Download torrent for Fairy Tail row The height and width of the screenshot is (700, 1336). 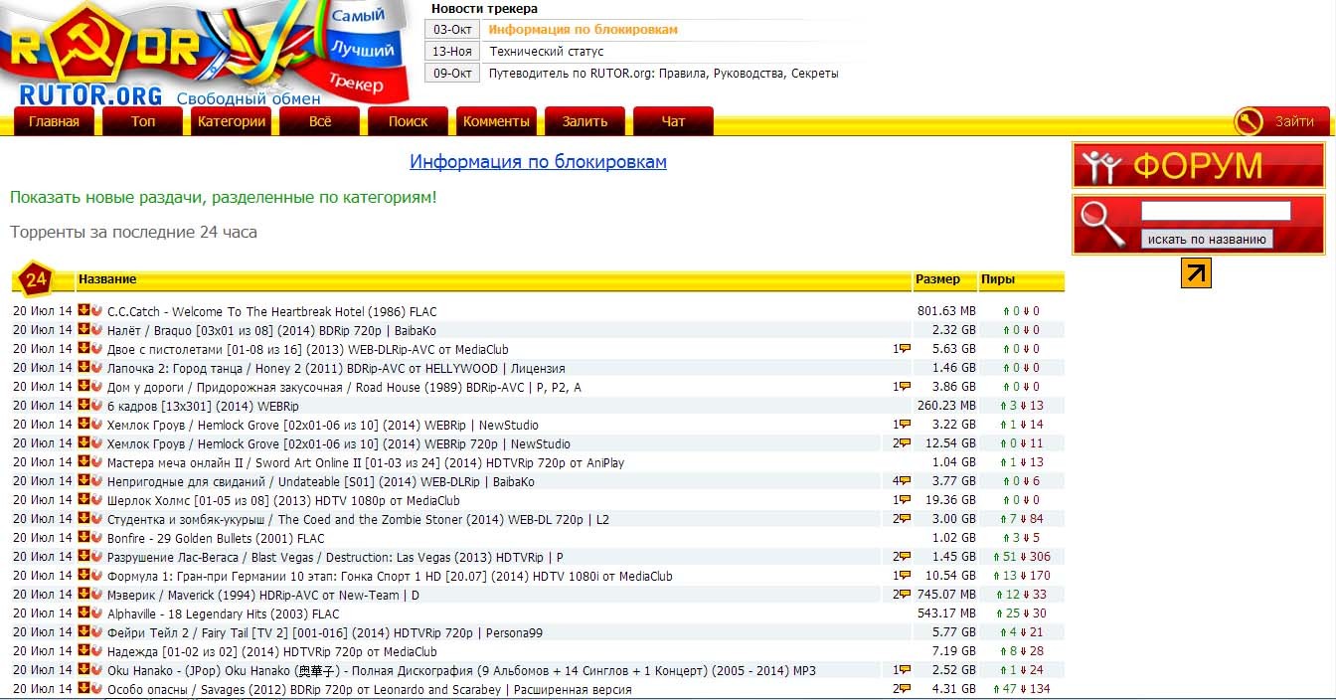point(84,632)
